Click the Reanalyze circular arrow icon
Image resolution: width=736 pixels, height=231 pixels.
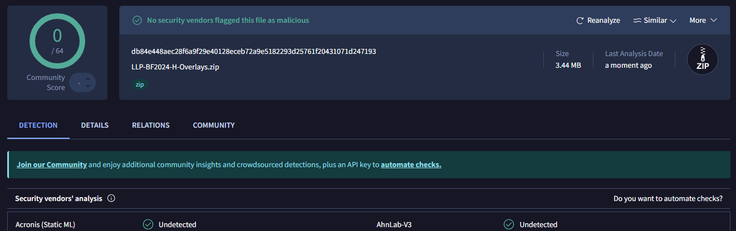click(580, 21)
